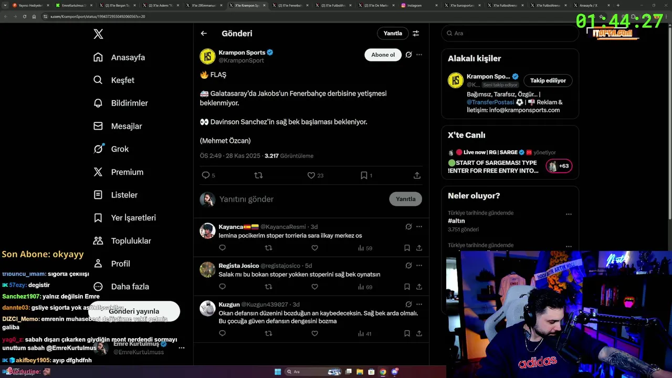Expand Daha fazla menu
672x378 pixels.
coord(121,287)
